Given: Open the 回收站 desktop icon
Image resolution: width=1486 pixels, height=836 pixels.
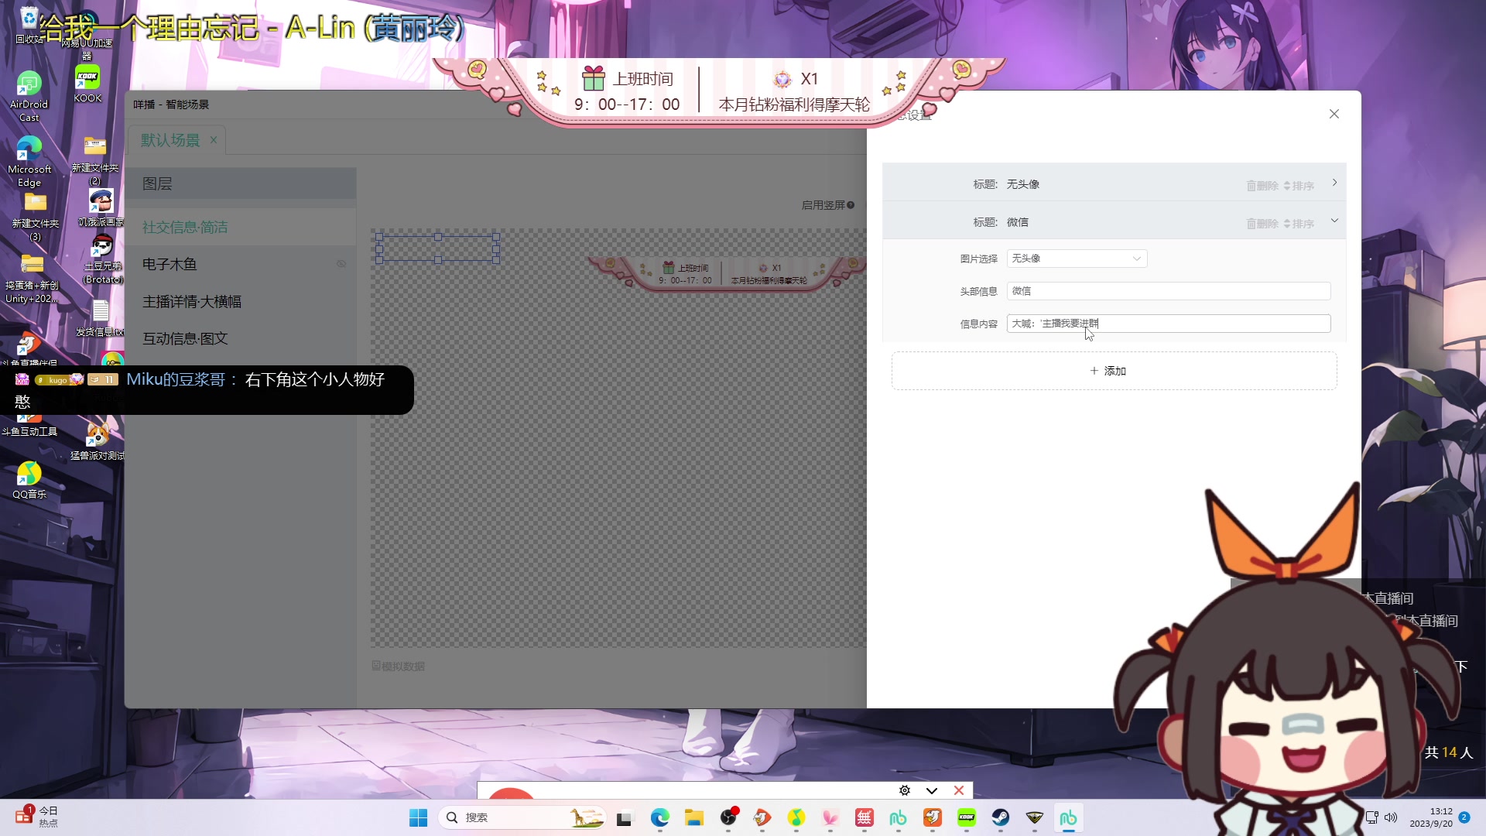Looking at the screenshot, I should tap(29, 25).
